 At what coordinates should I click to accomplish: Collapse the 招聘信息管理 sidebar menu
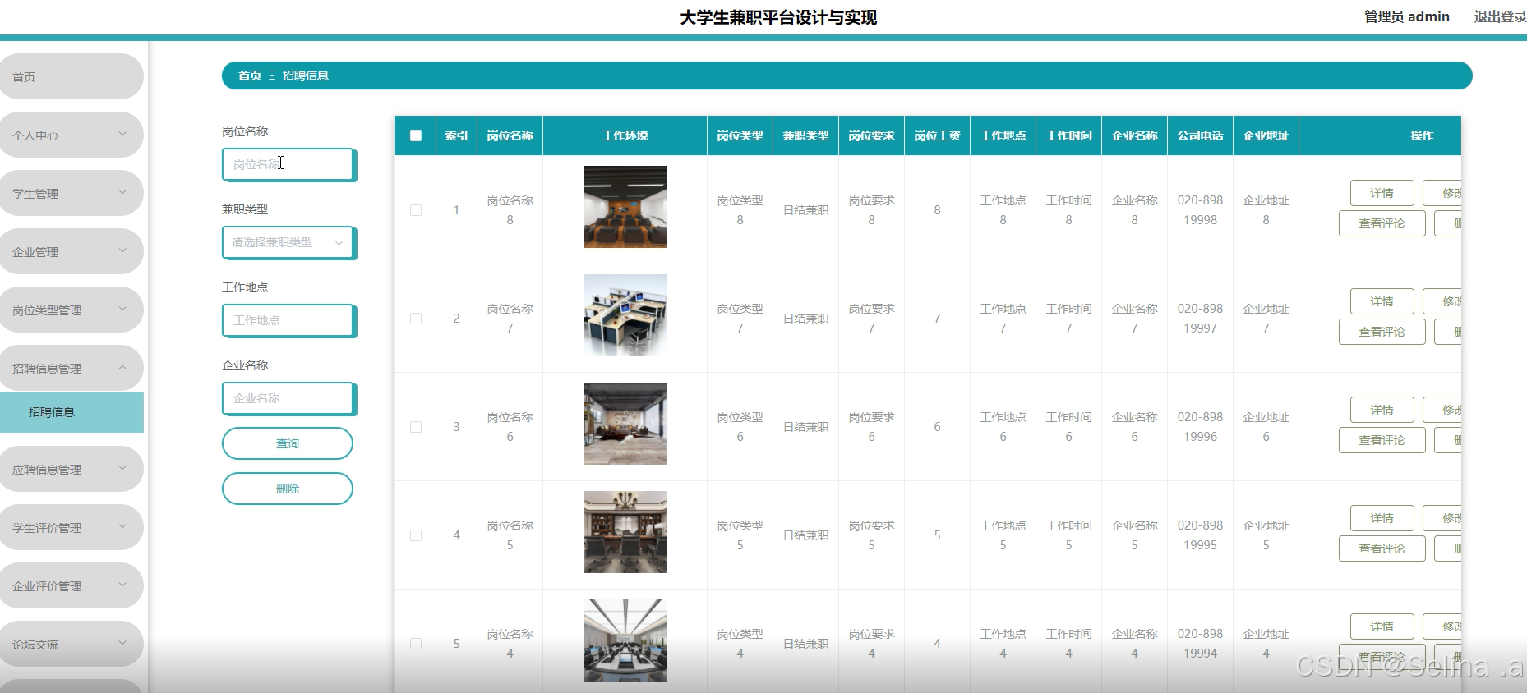click(x=72, y=368)
